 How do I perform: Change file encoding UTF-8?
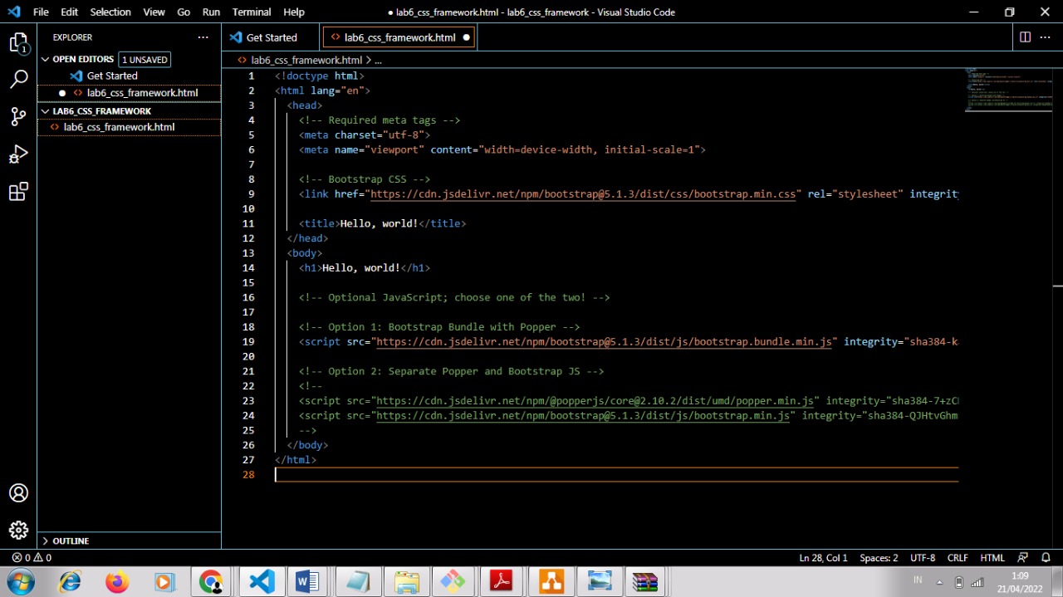923,558
